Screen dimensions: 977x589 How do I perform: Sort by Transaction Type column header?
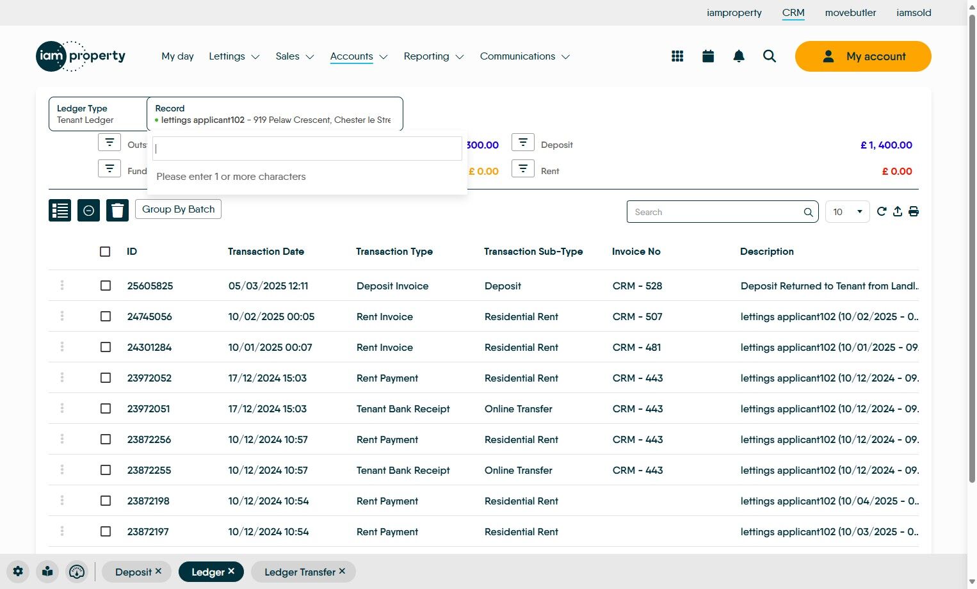tap(394, 252)
